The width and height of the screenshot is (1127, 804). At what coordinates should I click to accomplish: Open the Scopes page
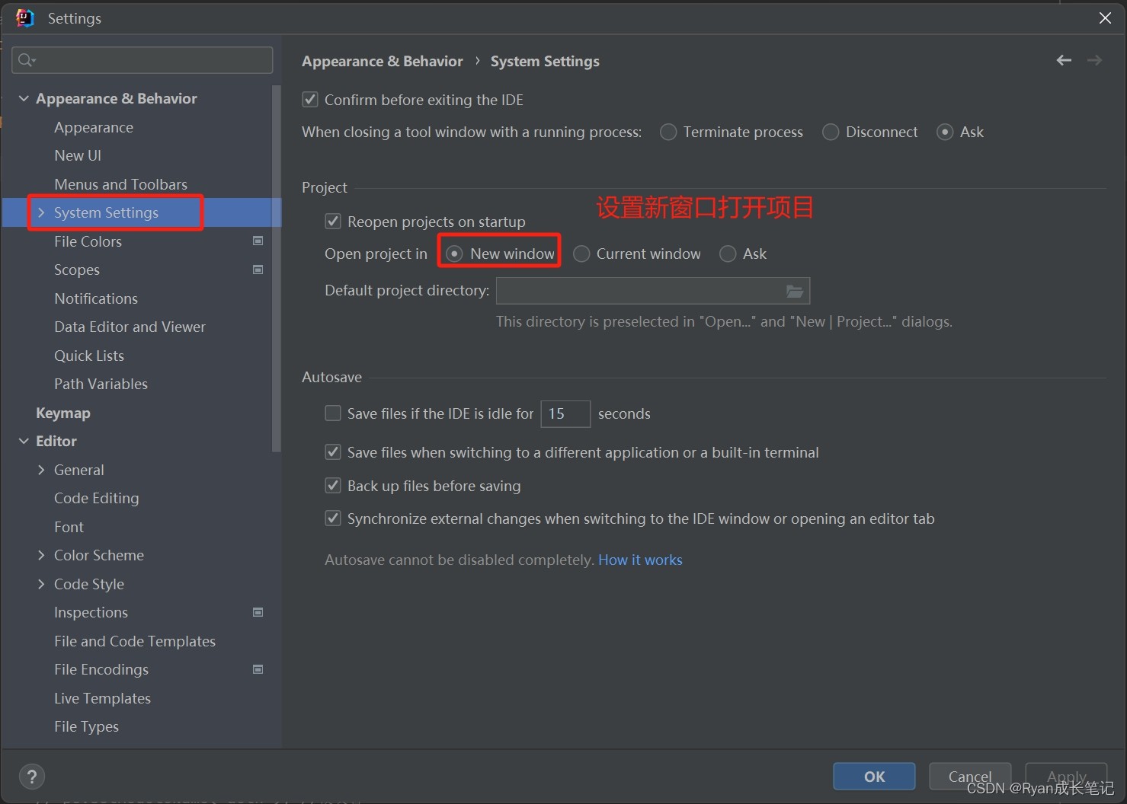tap(77, 270)
